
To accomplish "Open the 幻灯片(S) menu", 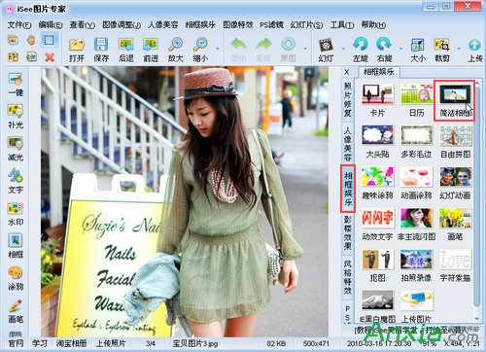I will (x=306, y=25).
